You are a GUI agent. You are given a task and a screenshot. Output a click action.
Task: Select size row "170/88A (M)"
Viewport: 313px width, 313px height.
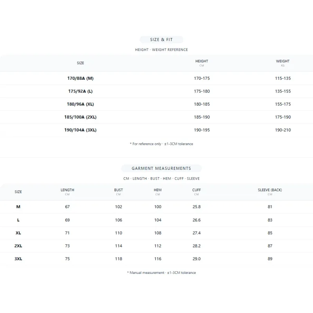pyautogui.click(x=80, y=78)
